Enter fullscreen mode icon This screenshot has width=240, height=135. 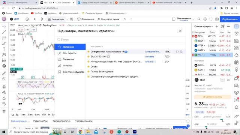(x=211, y=19)
